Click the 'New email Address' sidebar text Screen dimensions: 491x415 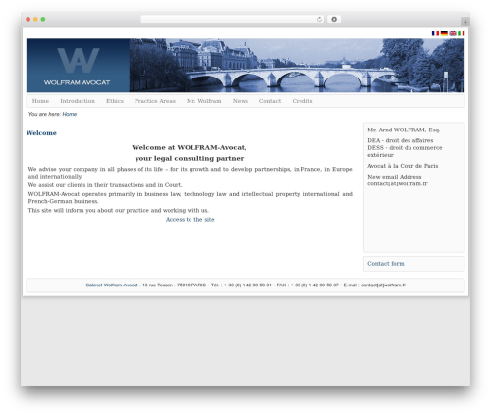click(x=395, y=177)
